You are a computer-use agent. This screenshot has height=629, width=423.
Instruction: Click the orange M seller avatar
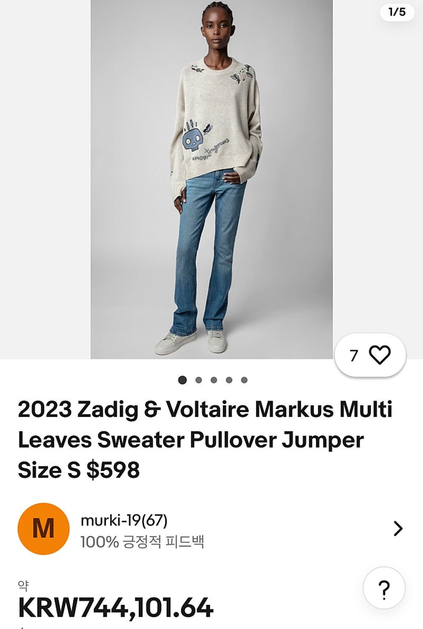pos(43,529)
